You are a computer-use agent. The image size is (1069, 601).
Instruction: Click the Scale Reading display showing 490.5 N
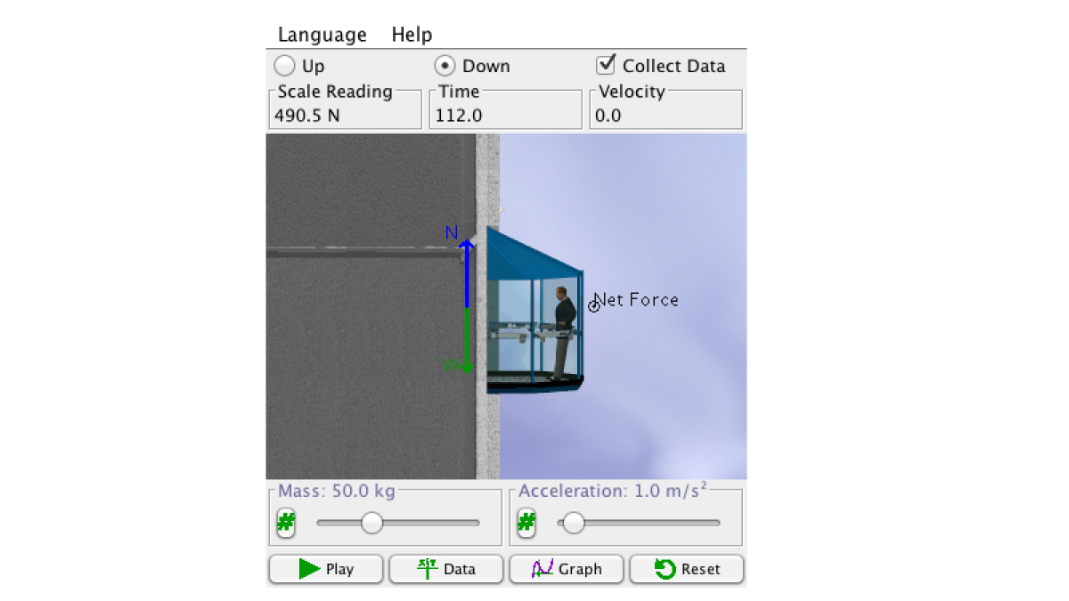click(345, 109)
